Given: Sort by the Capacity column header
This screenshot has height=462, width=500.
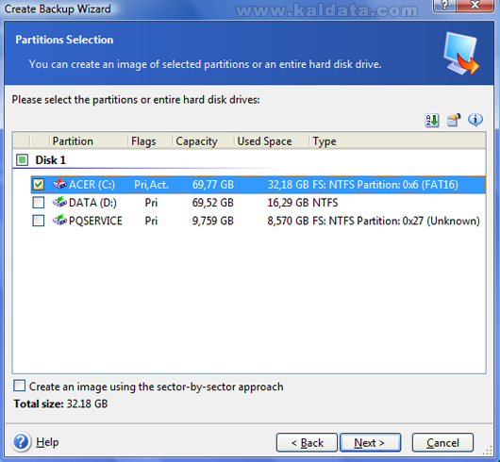Looking at the screenshot, I should click(203, 141).
